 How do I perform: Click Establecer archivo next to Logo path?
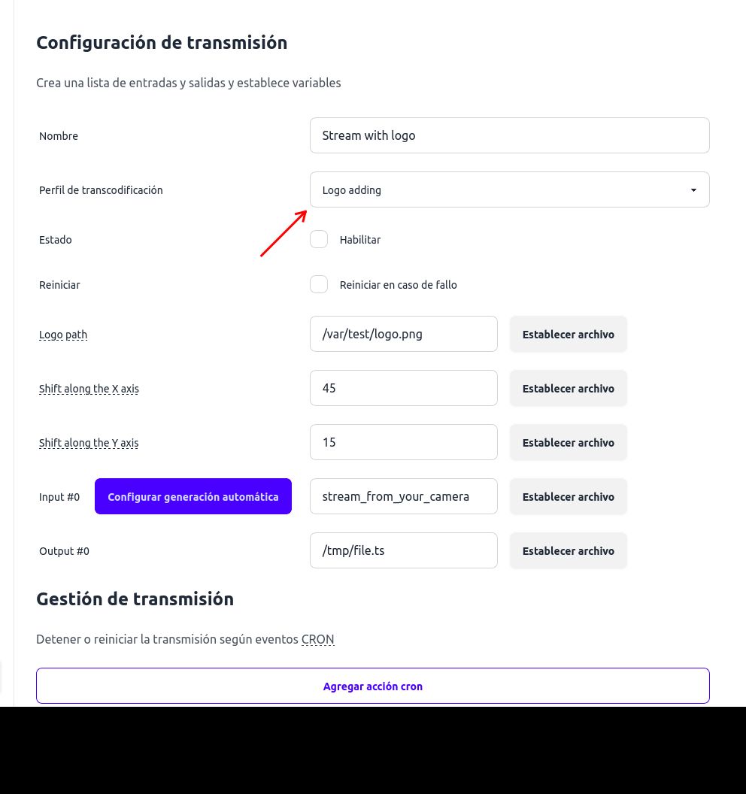point(568,334)
